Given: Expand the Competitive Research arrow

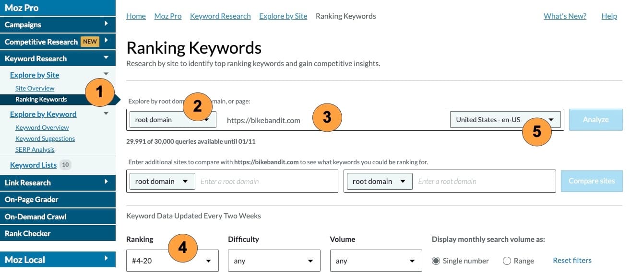Looking at the screenshot, I should [106, 41].
